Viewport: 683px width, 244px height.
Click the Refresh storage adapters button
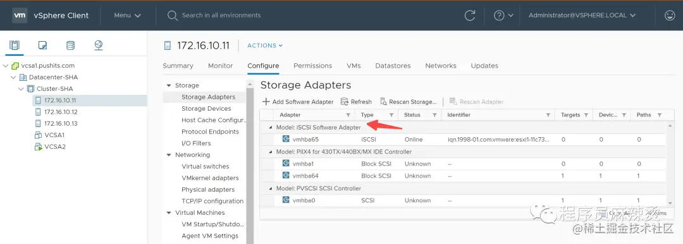pyautogui.click(x=356, y=102)
